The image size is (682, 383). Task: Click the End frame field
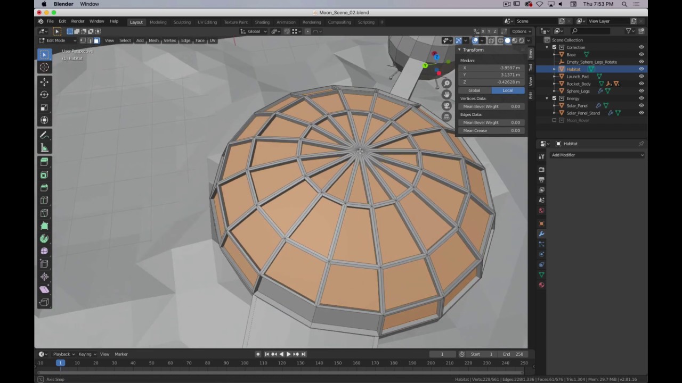pos(513,354)
